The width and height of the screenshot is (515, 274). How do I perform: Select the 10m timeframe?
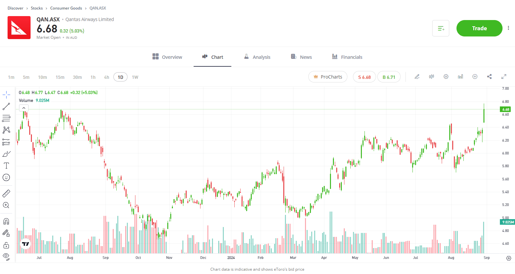point(42,77)
